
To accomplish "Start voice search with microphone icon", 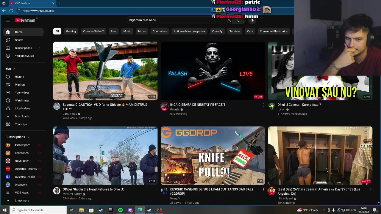I will point(252,20).
